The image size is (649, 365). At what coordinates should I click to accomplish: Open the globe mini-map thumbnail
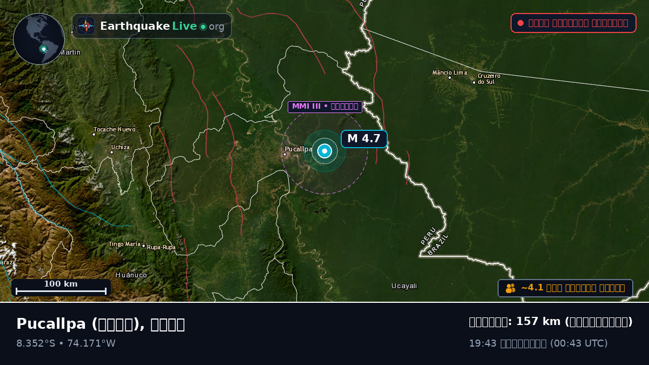[39, 39]
